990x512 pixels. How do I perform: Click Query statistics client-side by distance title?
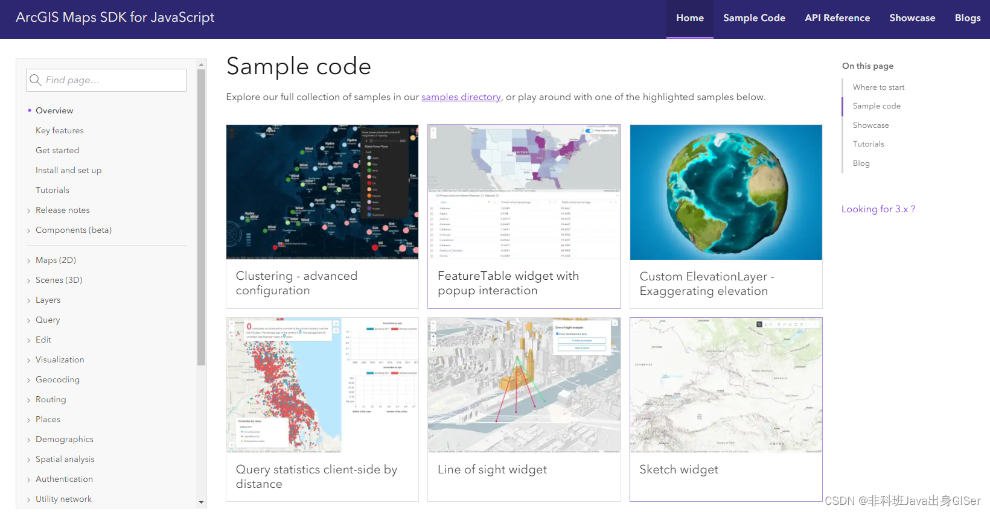316,476
